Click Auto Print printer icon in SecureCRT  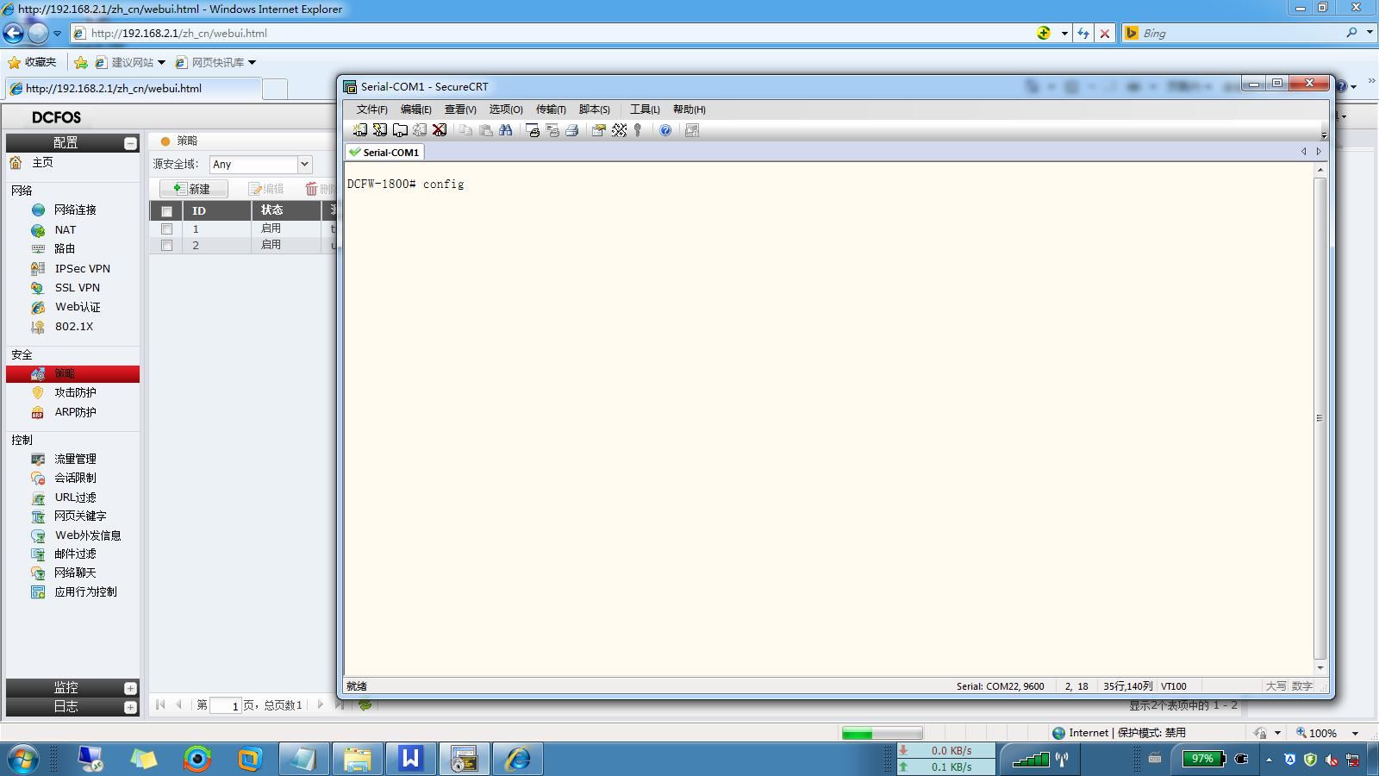point(572,130)
